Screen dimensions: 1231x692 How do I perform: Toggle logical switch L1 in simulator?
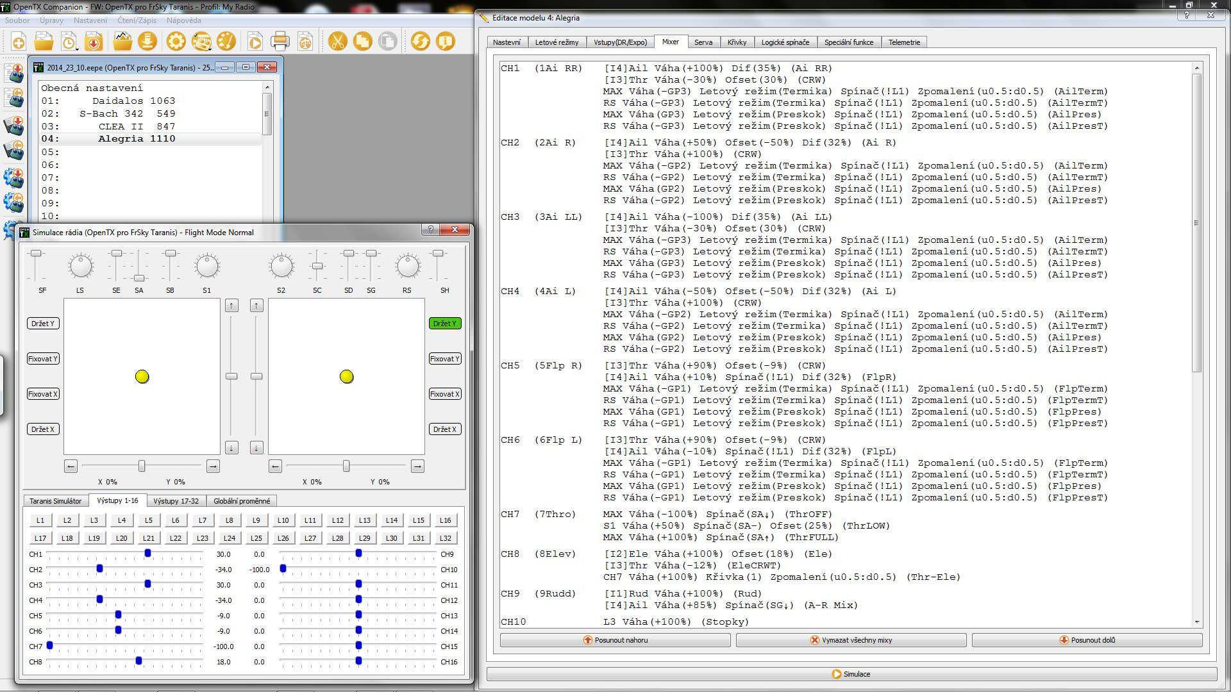coord(40,520)
